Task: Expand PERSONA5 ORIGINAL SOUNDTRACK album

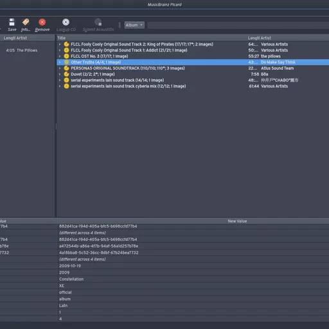Action: [60, 68]
